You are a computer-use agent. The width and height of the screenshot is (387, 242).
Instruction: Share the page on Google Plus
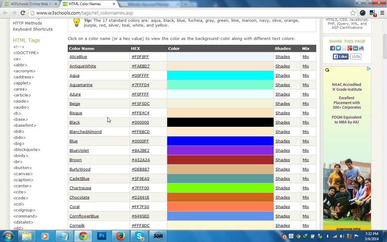click(350, 48)
